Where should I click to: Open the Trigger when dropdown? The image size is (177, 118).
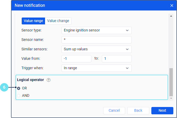[96, 68]
